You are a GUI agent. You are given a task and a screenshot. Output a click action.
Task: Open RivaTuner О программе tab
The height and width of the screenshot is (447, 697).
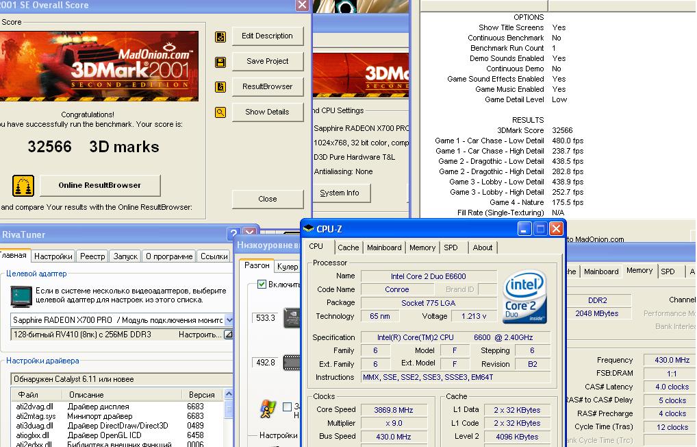[169, 256]
